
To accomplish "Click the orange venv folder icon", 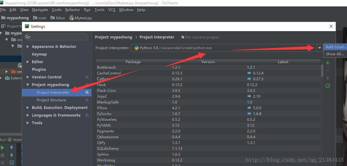I will tap(13, 71).
